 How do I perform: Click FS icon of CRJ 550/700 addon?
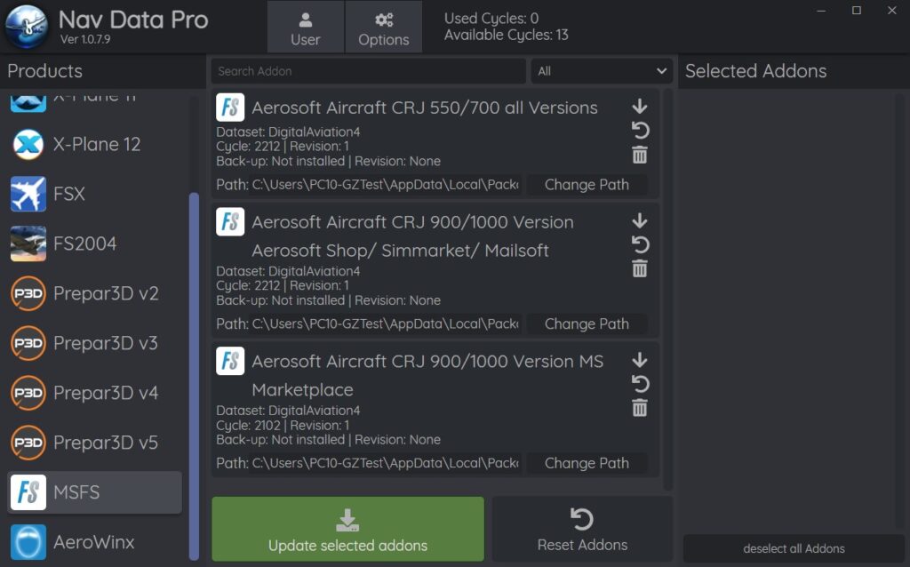230,108
